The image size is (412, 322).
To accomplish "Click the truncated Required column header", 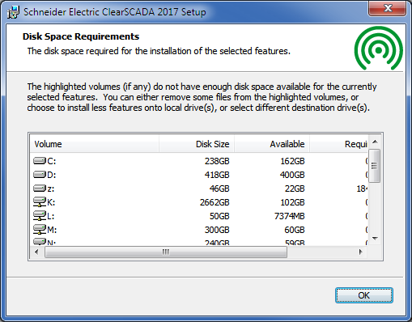I will pos(338,144).
